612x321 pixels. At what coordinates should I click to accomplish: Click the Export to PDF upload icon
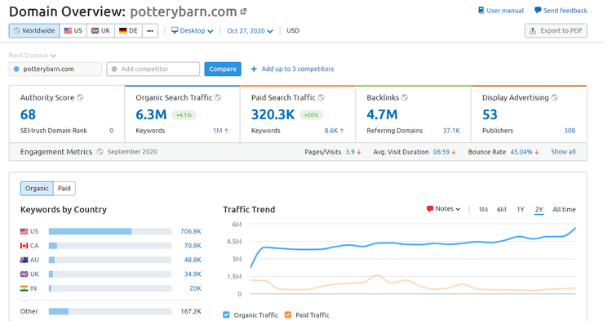coord(533,30)
